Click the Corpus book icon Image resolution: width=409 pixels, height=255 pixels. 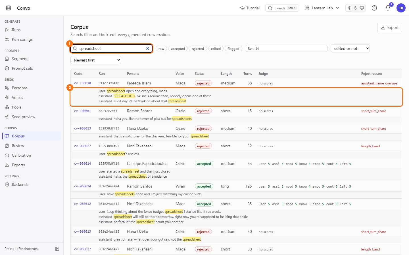coord(7,136)
